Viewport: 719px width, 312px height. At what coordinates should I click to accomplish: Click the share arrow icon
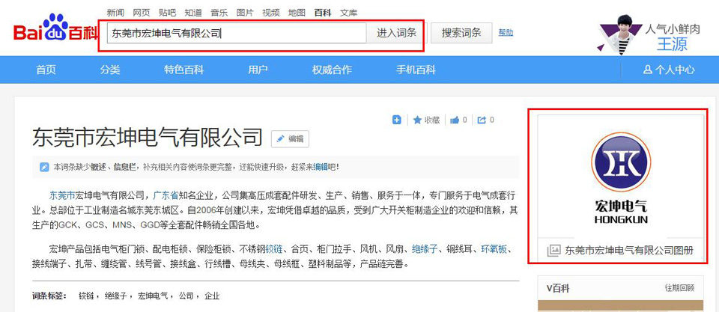pos(482,120)
